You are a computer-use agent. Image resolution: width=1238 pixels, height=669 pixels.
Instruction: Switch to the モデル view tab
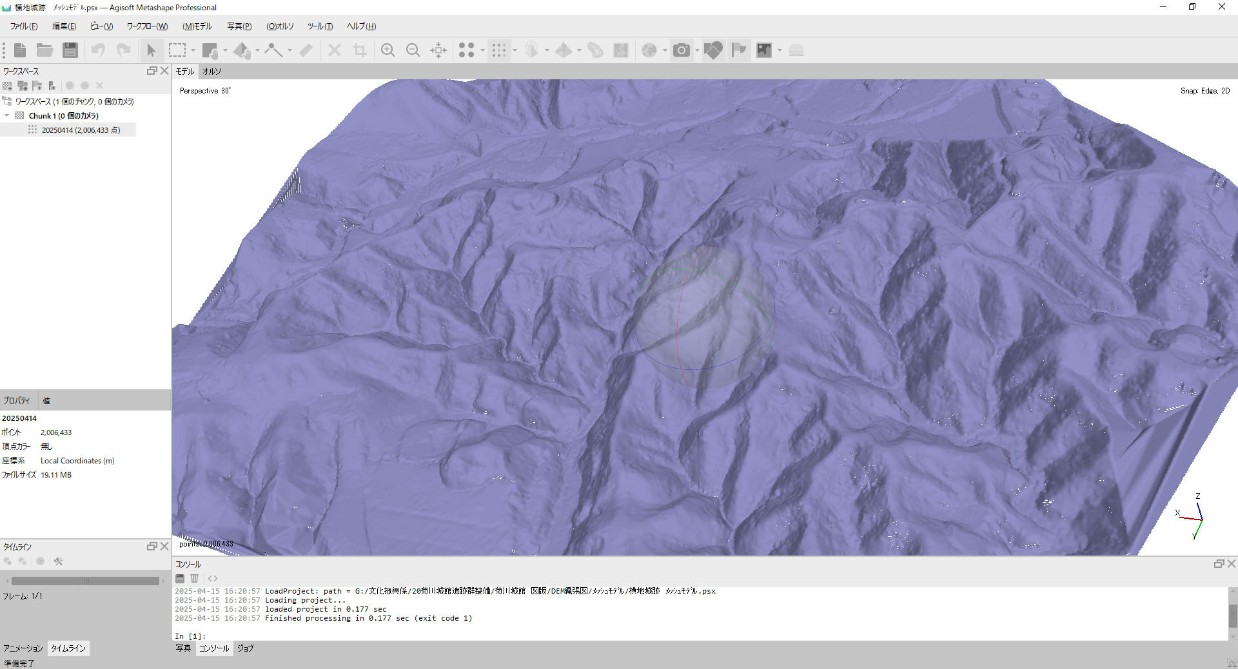pos(185,72)
